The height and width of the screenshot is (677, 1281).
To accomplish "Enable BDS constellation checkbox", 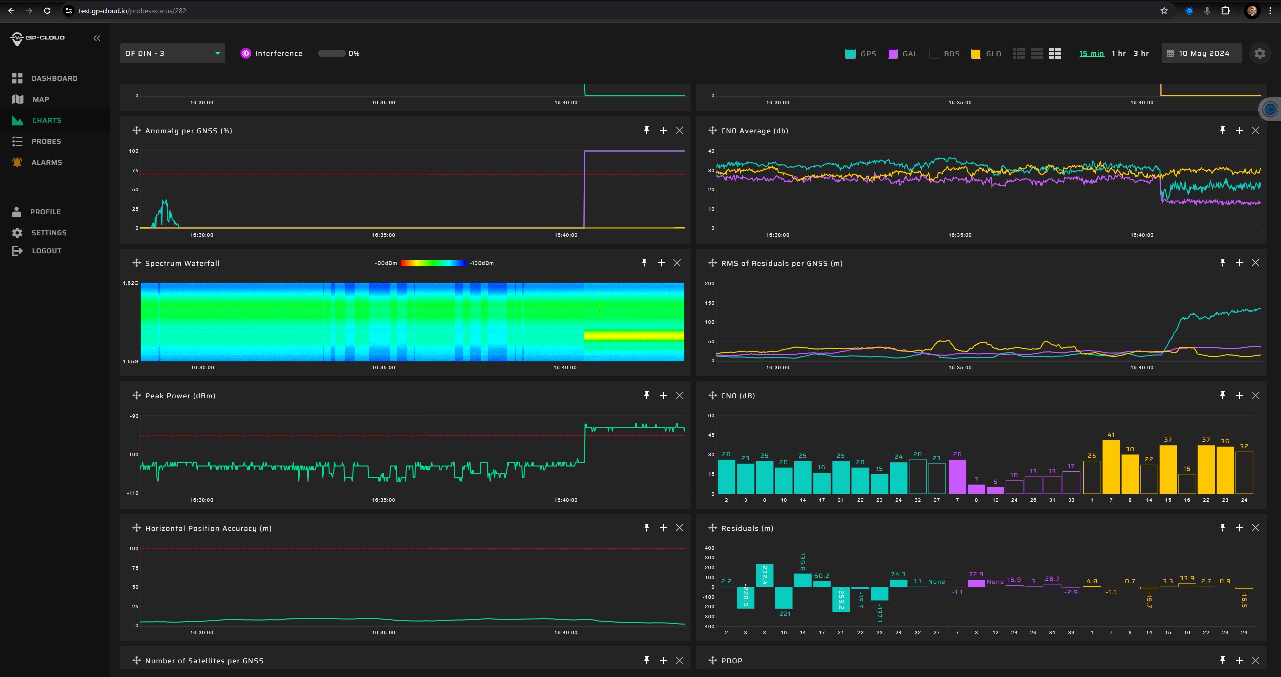I will tap(934, 54).
